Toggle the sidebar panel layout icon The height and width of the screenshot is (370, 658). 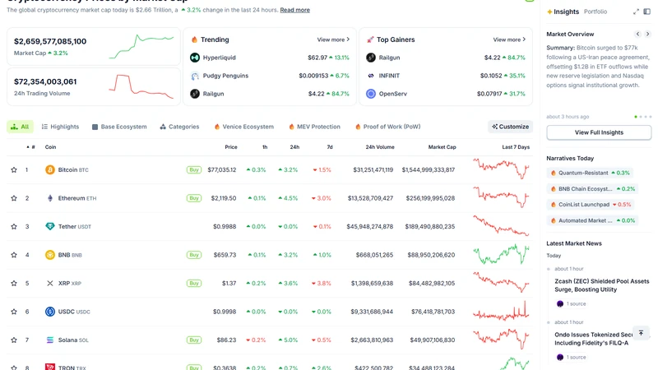click(x=647, y=12)
